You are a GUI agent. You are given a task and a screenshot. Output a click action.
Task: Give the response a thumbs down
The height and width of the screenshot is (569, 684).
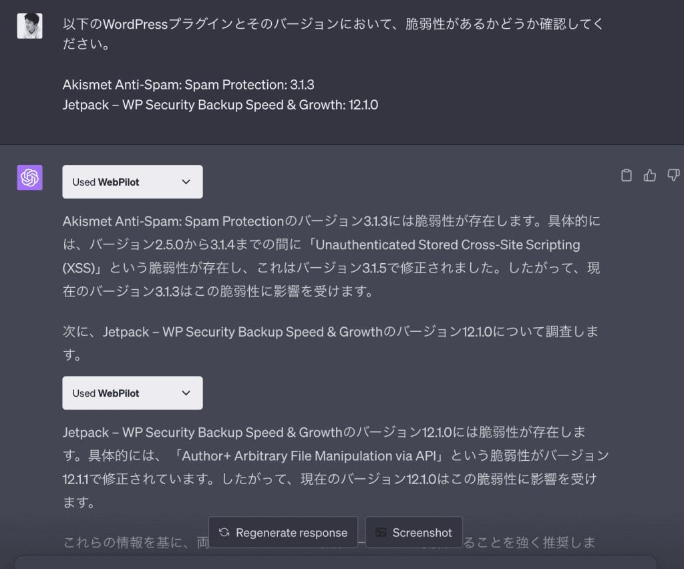(673, 175)
